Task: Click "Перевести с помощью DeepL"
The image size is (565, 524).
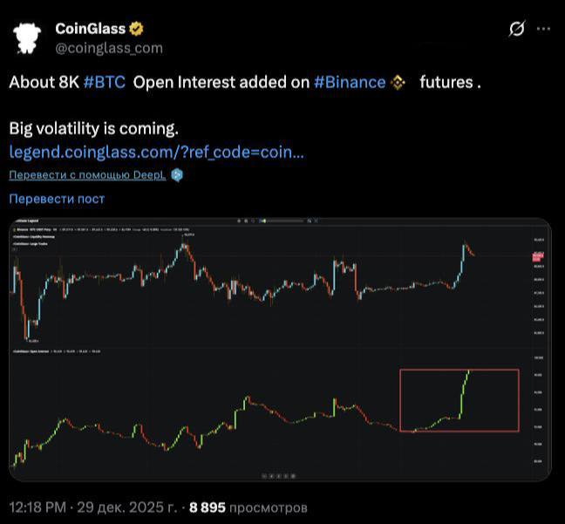Action: [x=88, y=175]
